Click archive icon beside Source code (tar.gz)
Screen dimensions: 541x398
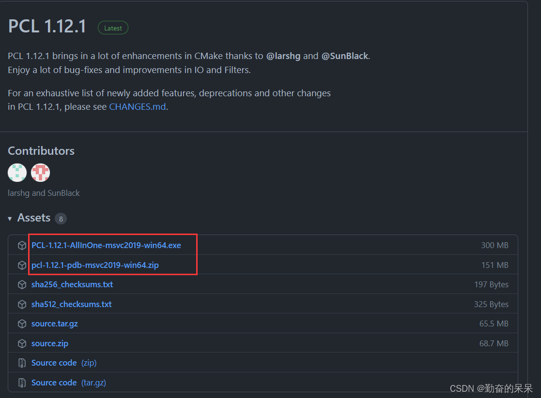22,383
